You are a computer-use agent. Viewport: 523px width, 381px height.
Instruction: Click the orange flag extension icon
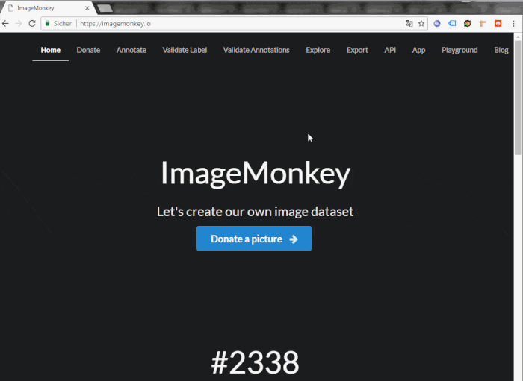coord(483,24)
